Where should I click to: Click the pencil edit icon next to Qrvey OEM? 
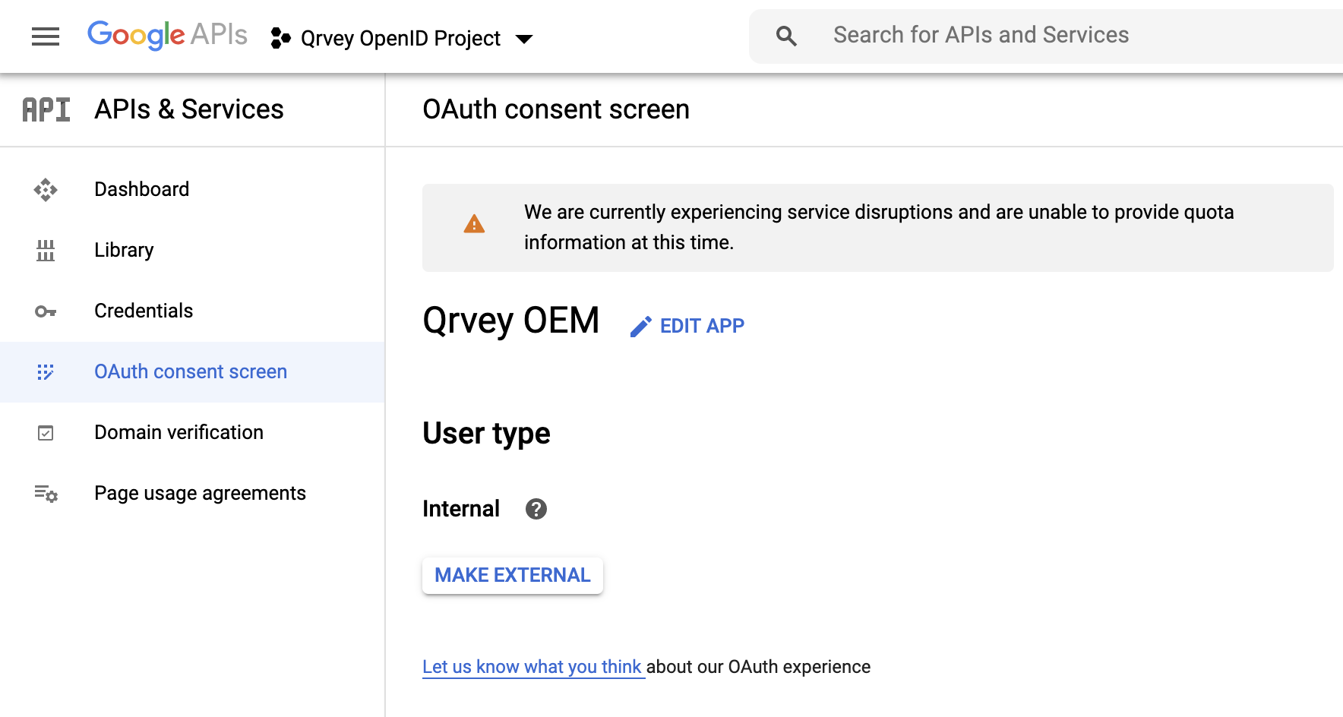point(640,327)
